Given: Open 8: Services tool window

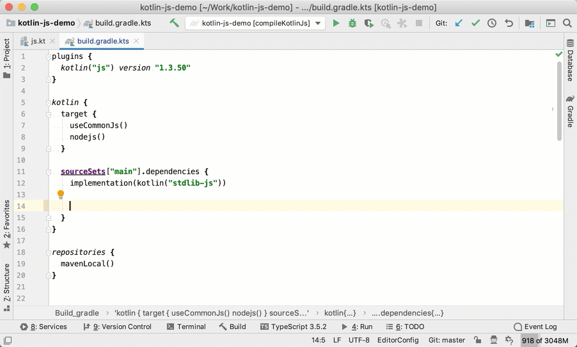Looking at the screenshot, I should pyautogui.click(x=43, y=327).
